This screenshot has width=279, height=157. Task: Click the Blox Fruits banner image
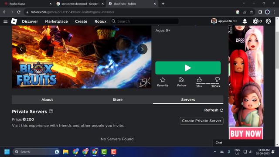pos(82,57)
